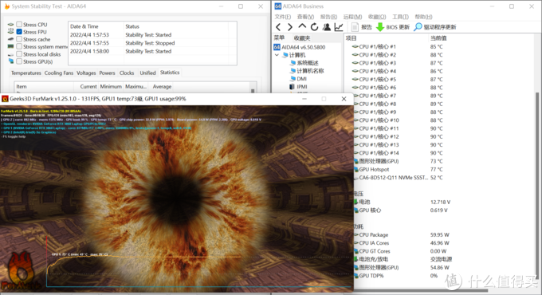This screenshot has height=295, width=542.
Task: Enable the Stress cache checkbox
Action: (19, 39)
